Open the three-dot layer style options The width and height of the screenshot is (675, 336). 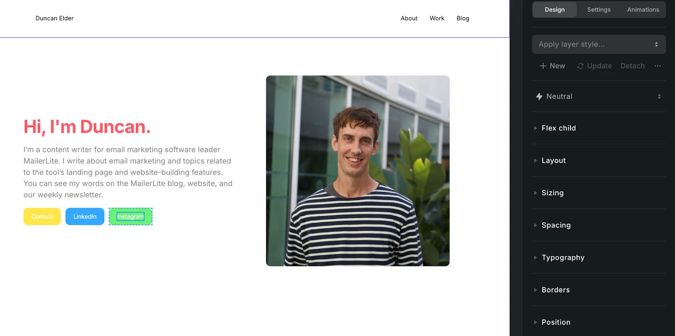point(657,66)
